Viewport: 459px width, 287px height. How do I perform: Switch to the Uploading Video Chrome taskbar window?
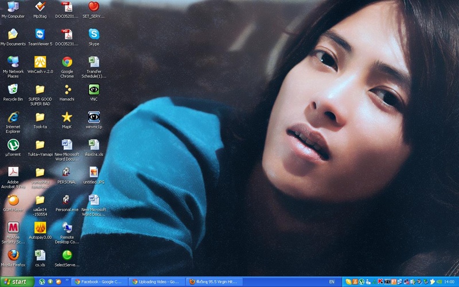(157, 282)
